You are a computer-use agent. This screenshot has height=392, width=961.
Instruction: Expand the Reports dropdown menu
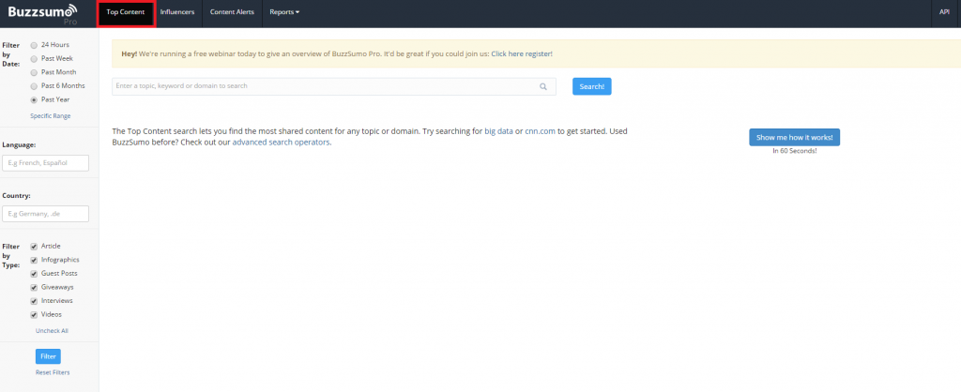click(284, 12)
